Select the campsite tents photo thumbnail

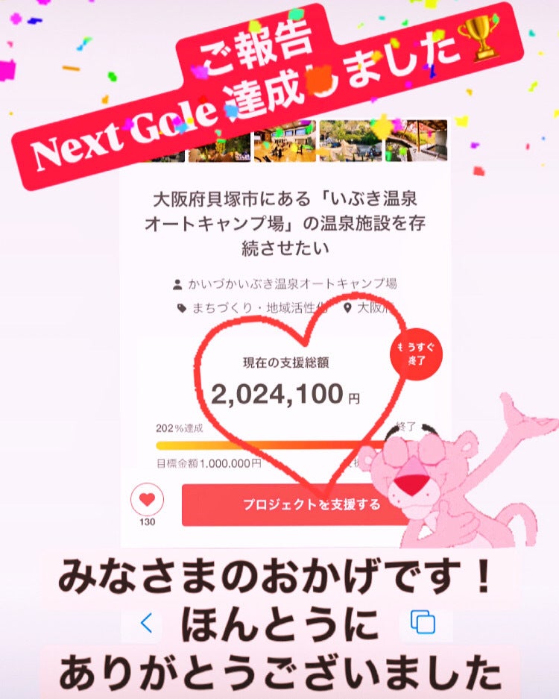pos(350,141)
